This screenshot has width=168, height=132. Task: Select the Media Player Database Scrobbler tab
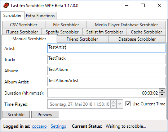(126, 25)
